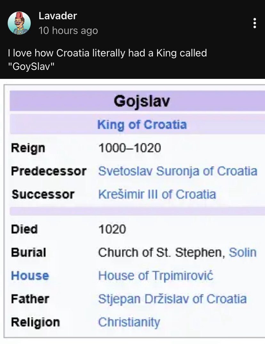Click the blue House label link
Screen dimensions: 265x344
30,276
